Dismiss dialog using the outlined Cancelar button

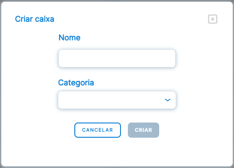coord(97,130)
